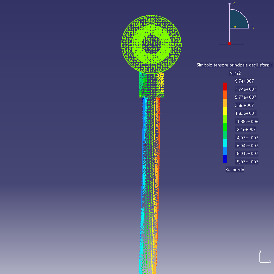
Task: Click legend value -1,35e+006
Action: [246, 121]
